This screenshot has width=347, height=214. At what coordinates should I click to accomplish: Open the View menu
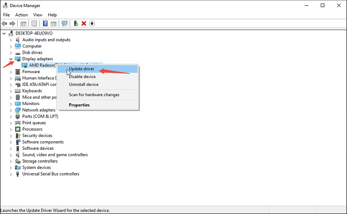pos(38,15)
